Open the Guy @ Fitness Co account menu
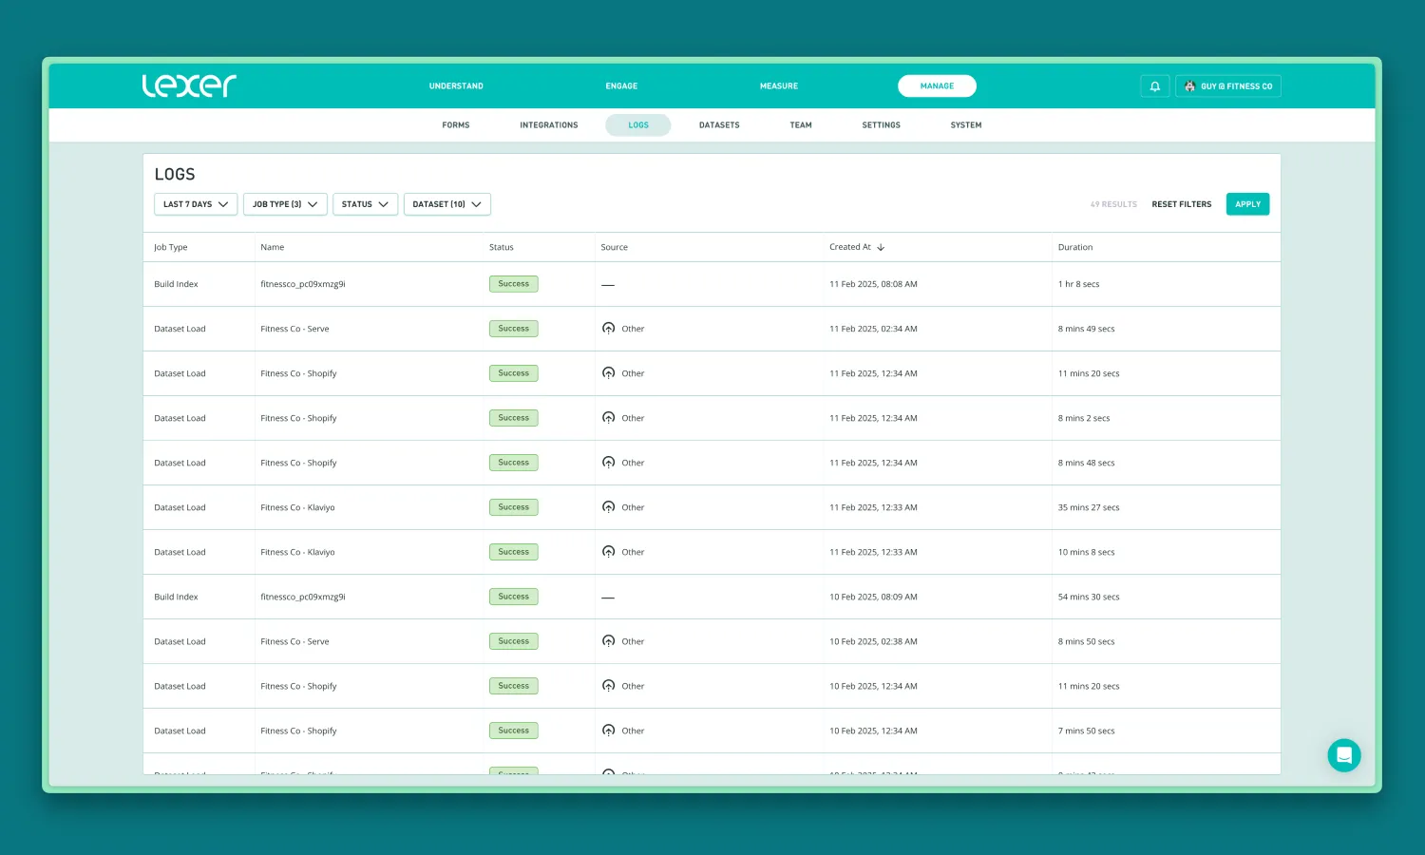Viewport: 1425px width, 855px height. click(1228, 86)
